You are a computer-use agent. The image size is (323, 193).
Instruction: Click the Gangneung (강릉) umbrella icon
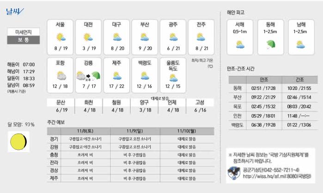[x=96, y=76]
